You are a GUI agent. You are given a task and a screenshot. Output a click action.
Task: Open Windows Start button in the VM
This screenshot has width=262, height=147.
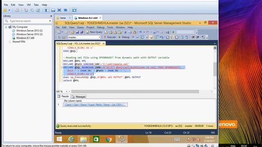(59, 139)
